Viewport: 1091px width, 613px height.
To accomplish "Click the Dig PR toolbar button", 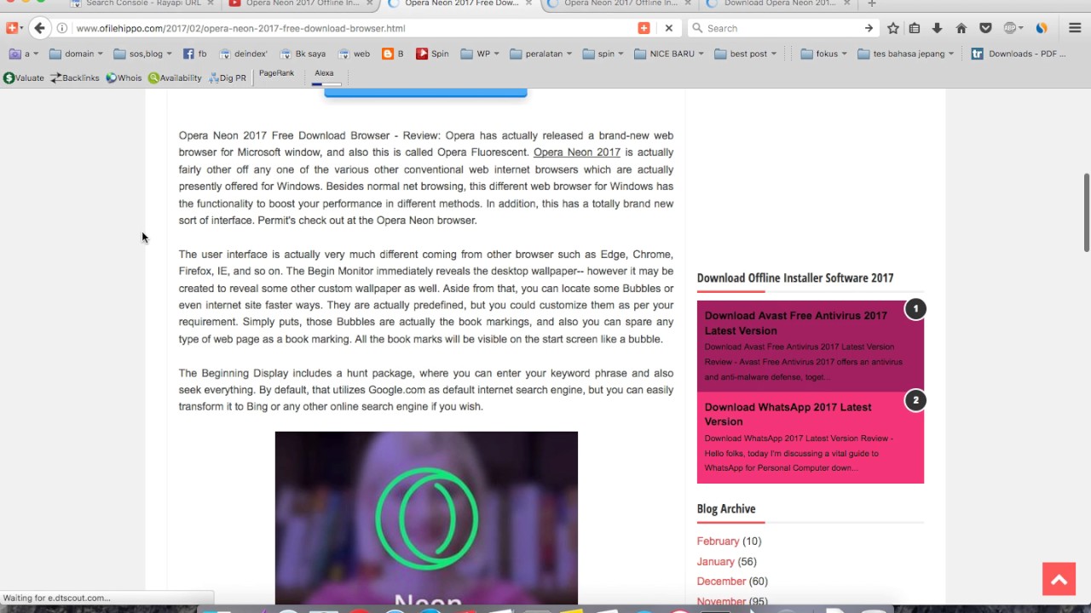I will click(x=228, y=77).
